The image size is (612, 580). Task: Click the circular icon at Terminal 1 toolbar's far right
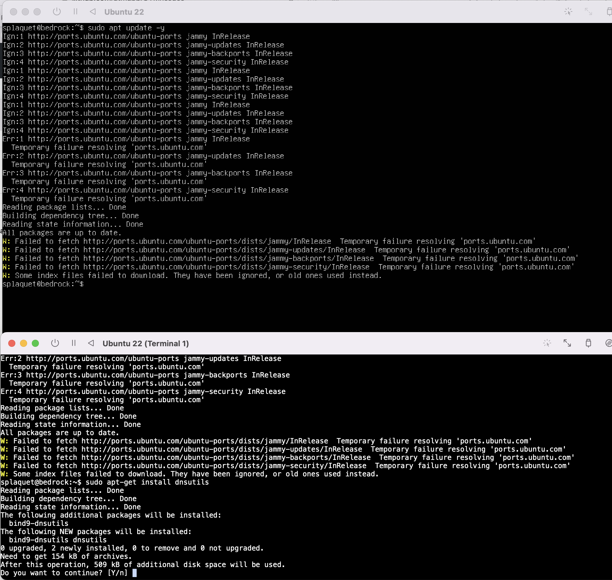pyautogui.click(x=608, y=343)
